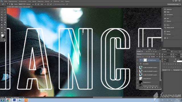
Task: Select the Pen tool
Action: click(2, 27)
